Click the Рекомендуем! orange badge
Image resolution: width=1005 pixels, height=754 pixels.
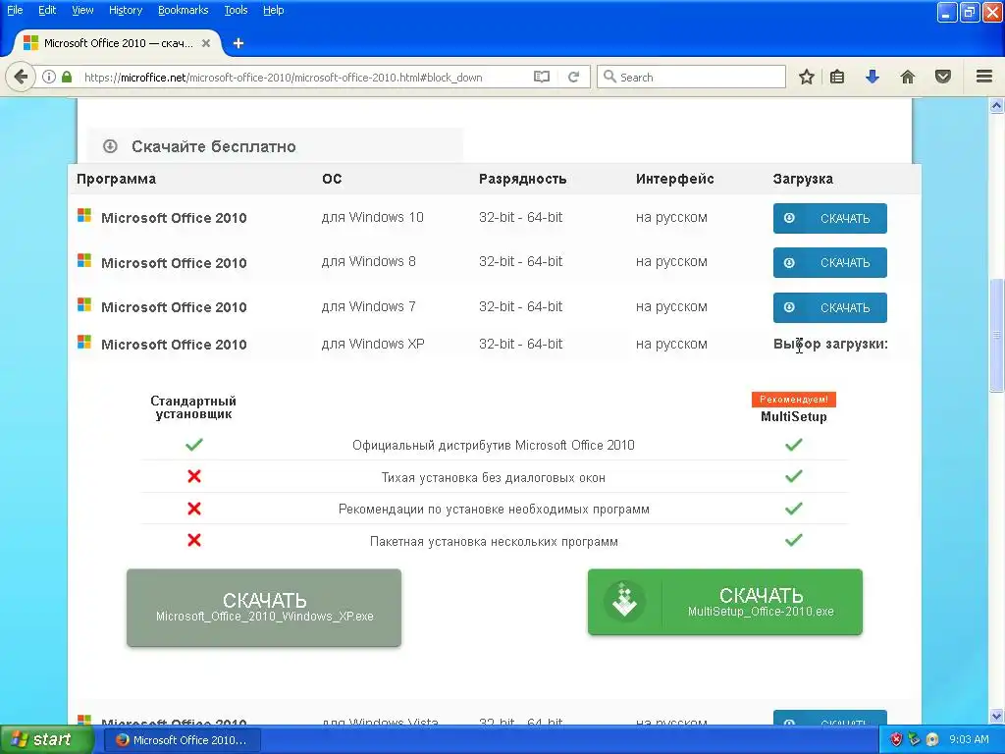point(793,400)
